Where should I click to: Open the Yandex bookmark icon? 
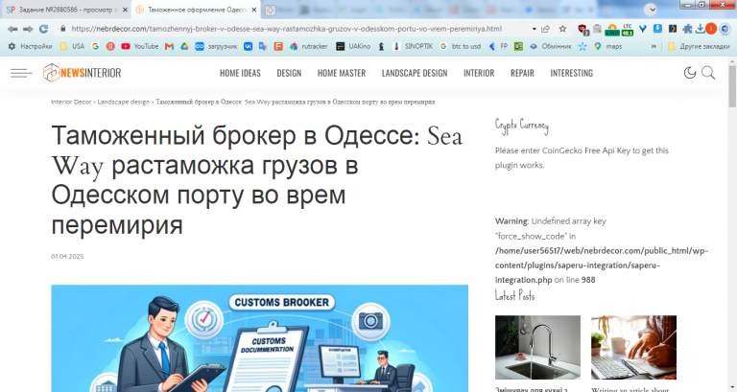(x=110, y=46)
